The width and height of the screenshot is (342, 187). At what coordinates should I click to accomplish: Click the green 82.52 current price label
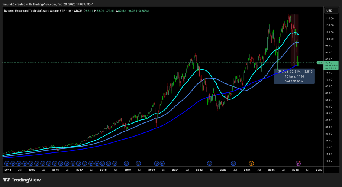coord(330,63)
